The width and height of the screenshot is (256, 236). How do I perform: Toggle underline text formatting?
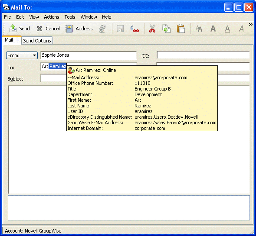227,29
